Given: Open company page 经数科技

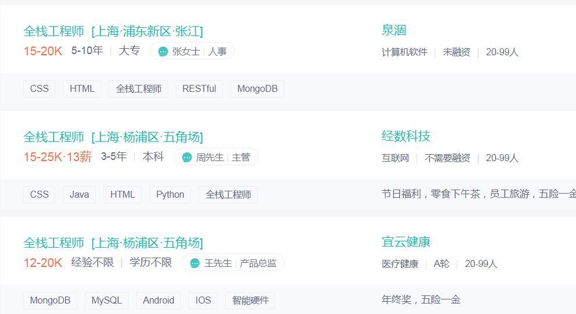Looking at the screenshot, I should (x=406, y=136).
